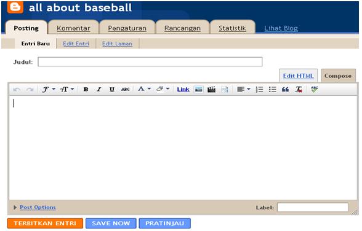Open the Post Options link

38,207
